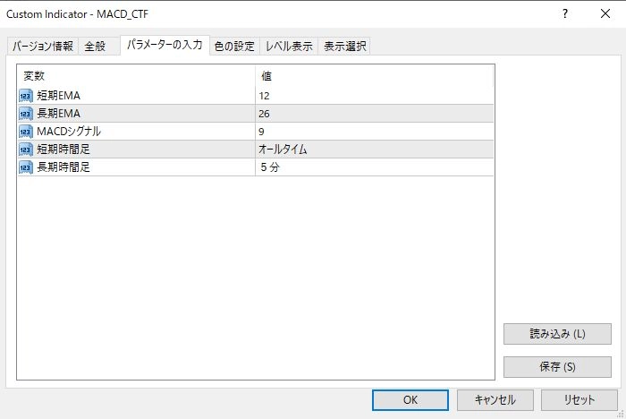The height and width of the screenshot is (419, 626).
Task: Click the キャンセル button
Action: (495, 399)
